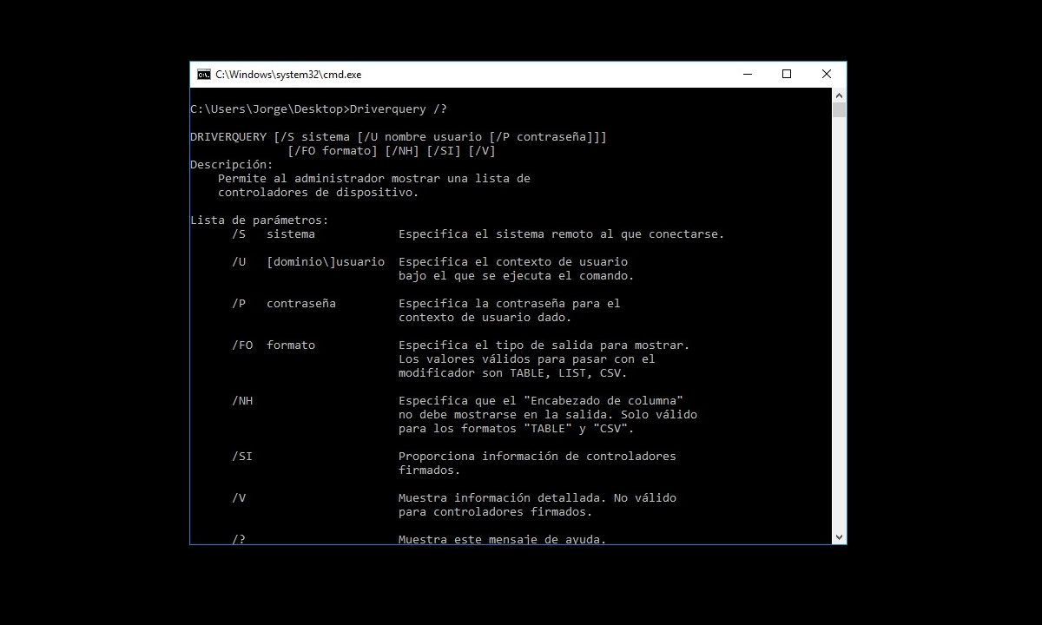Click the 'Muestra información detallada' line
1042x625 pixels.
click(537, 498)
